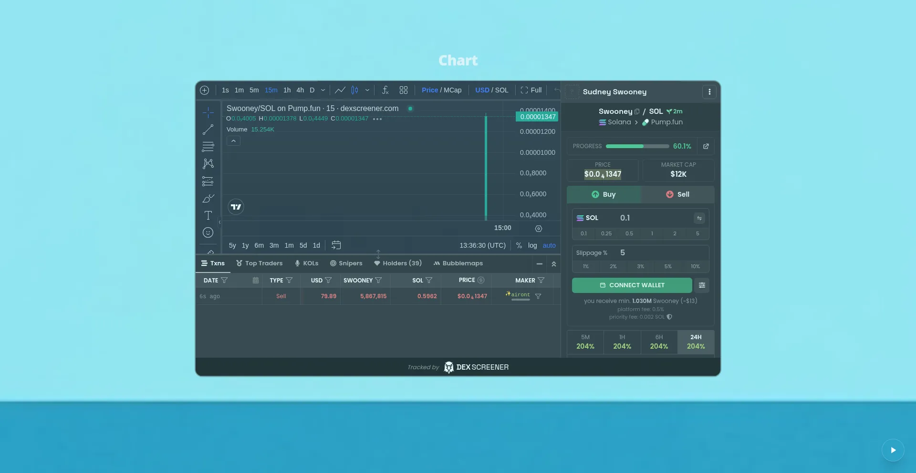Open the chart type dropdown arrow
916x473 pixels.
tap(367, 90)
